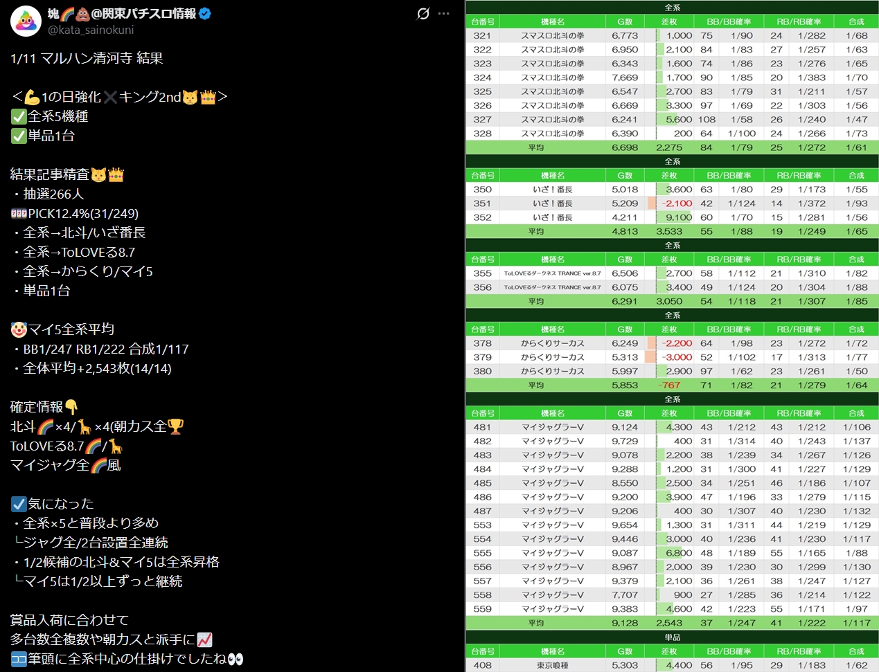Click G数 value 6,773 in row 321
The image size is (879, 672).
pos(625,35)
